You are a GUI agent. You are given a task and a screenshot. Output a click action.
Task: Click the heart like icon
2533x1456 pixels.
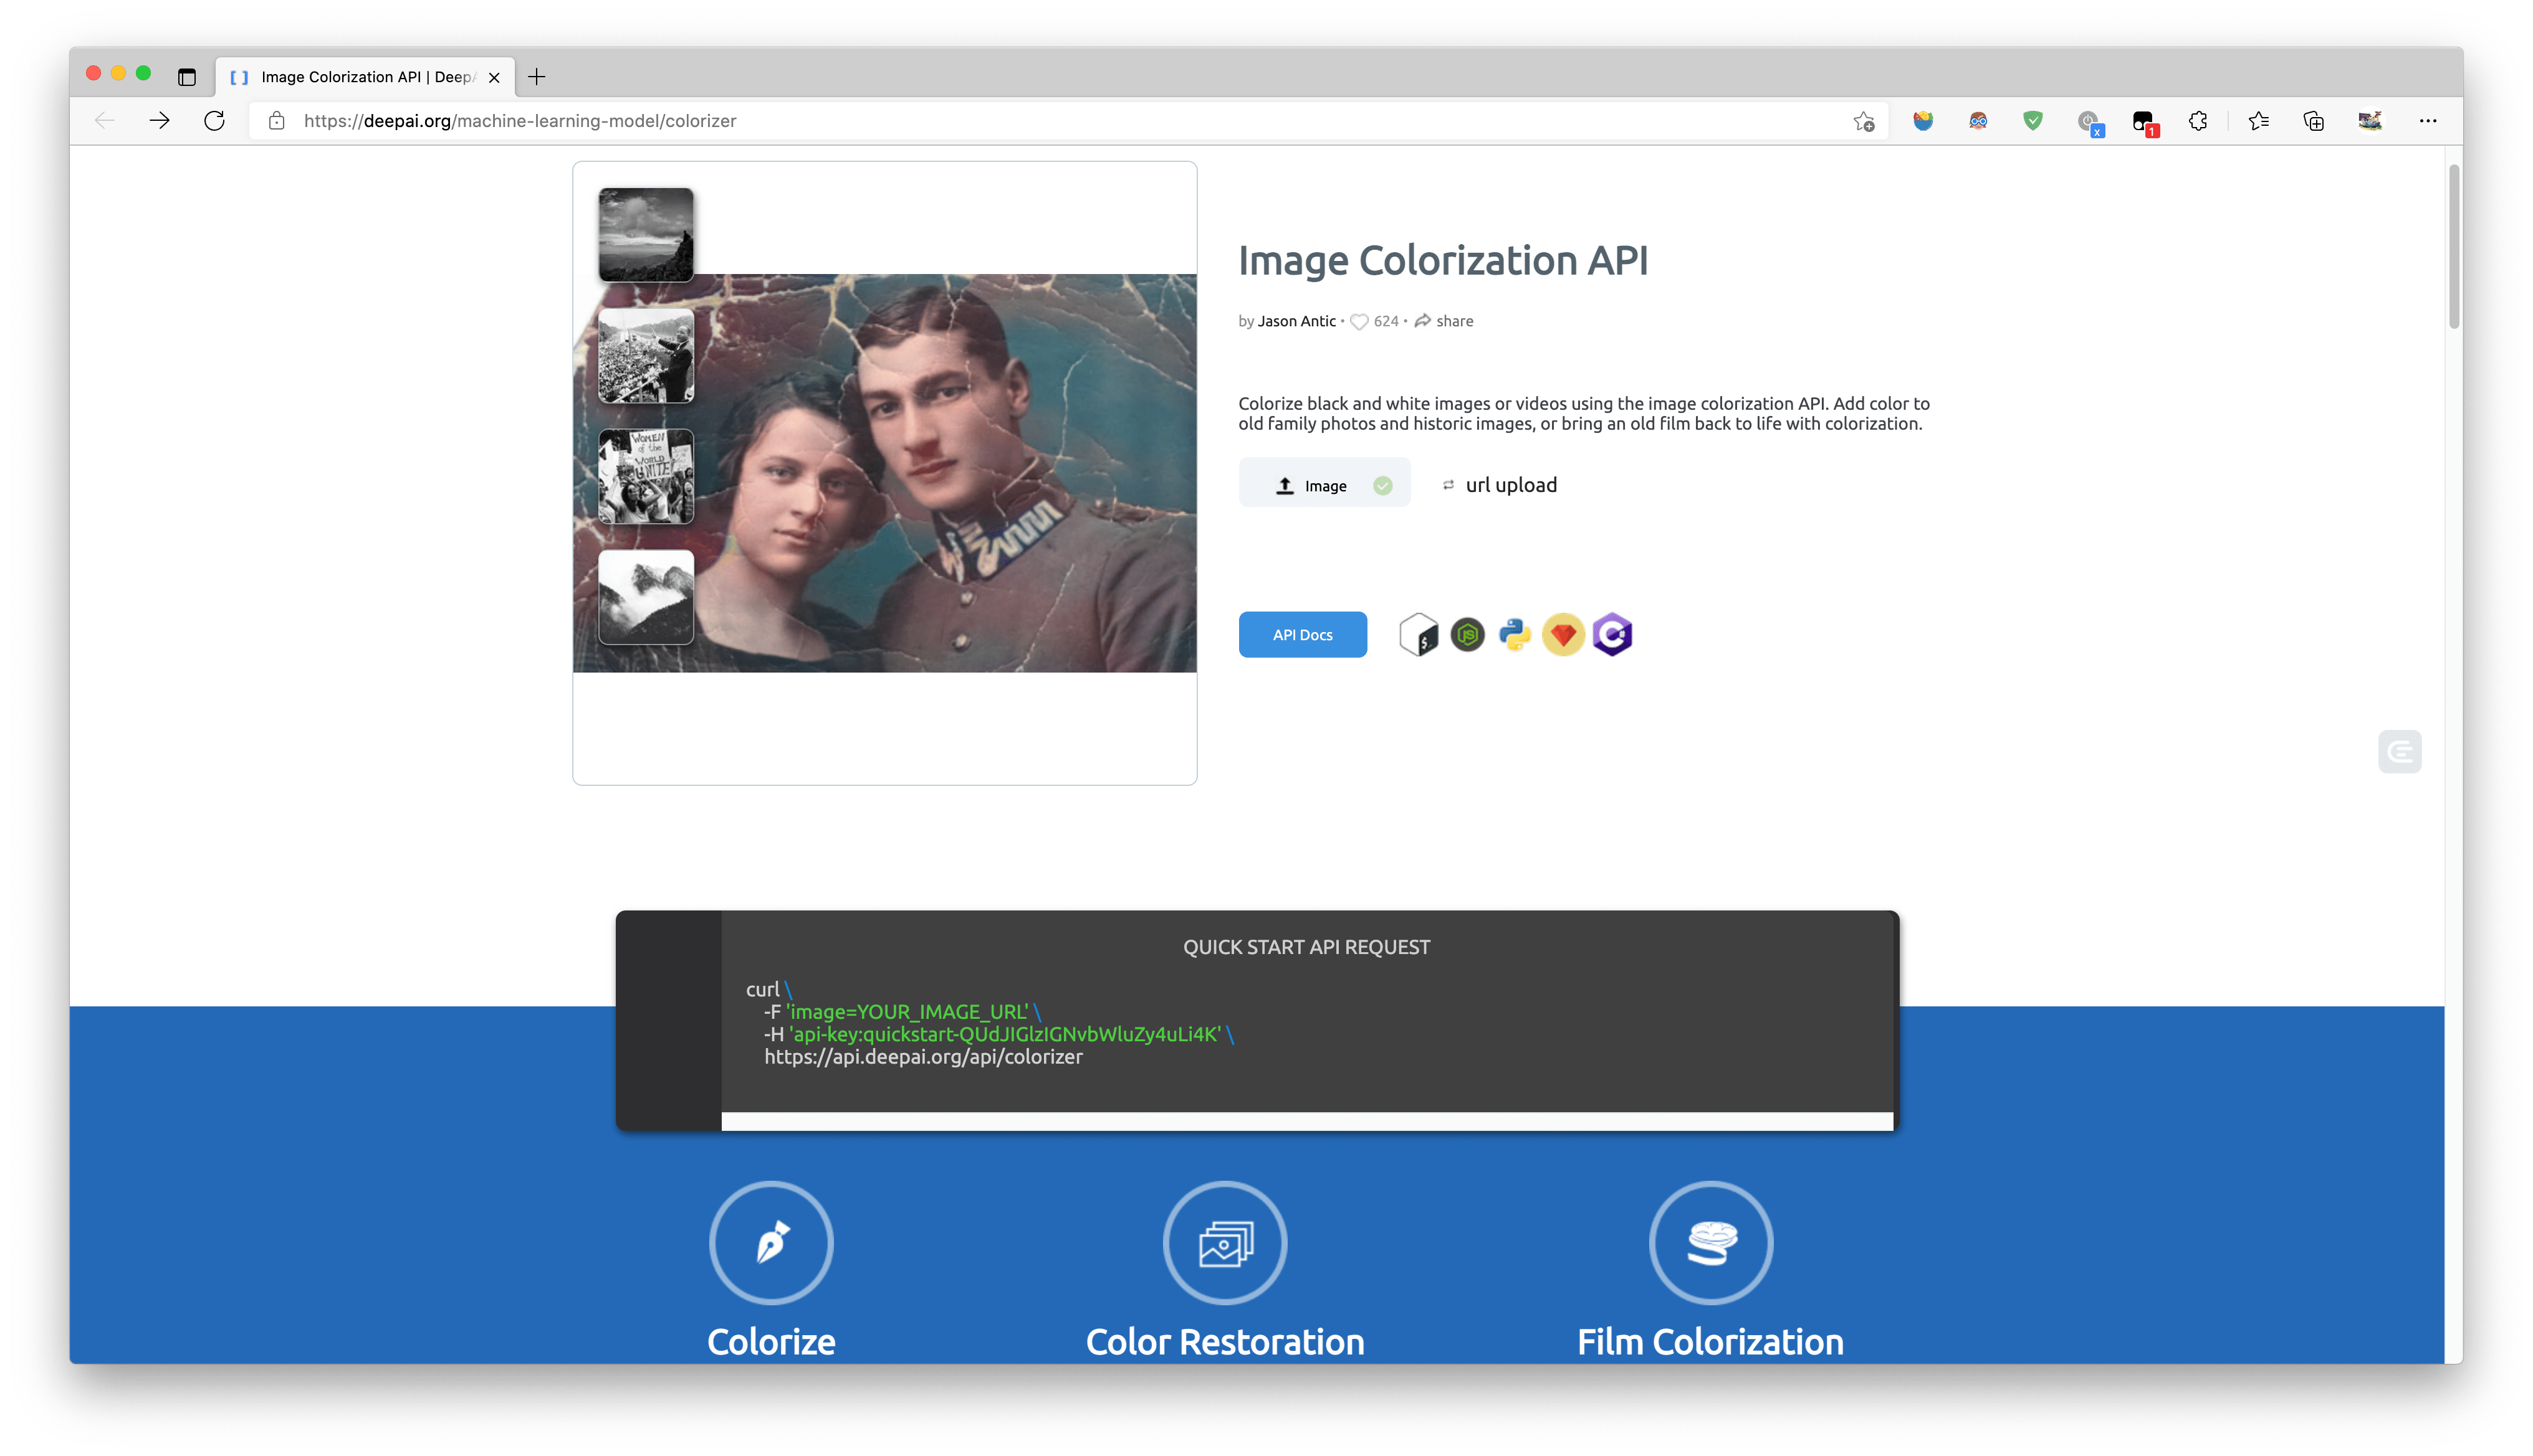[x=1358, y=321]
